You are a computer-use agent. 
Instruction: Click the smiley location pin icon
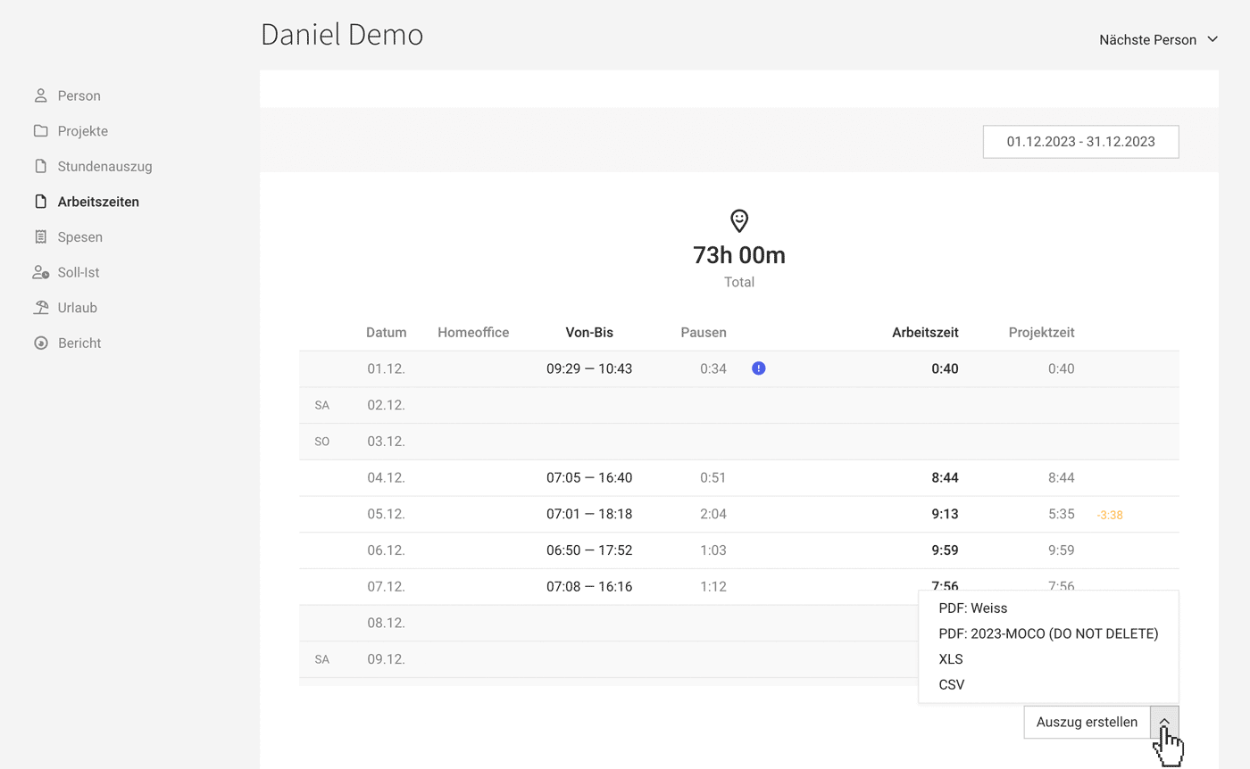point(739,220)
